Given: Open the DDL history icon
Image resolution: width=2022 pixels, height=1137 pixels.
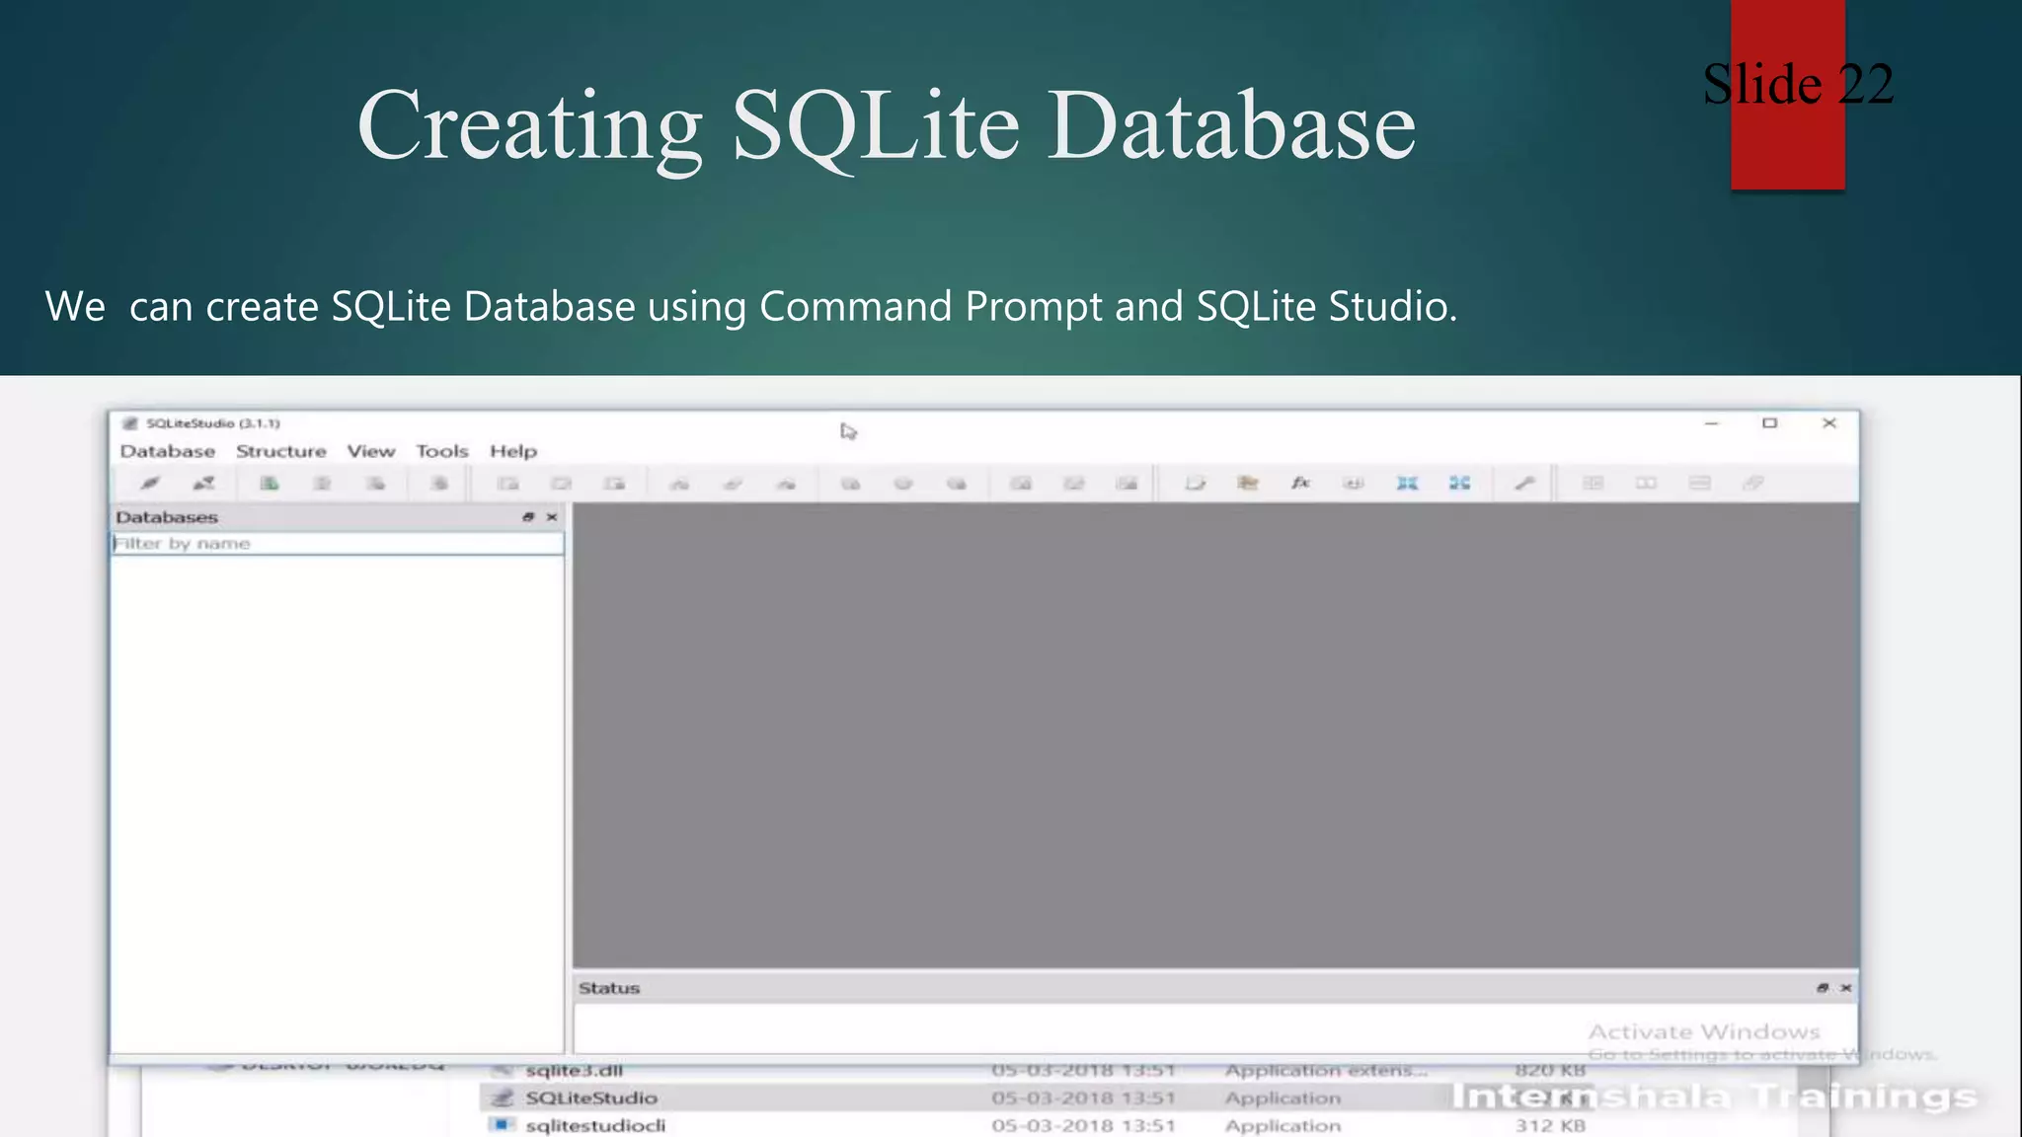Looking at the screenshot, I should [1248, 484].
